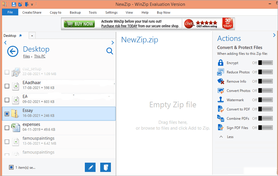The image size is (278, 176).
Task: Open the View tab
Action: (129, 12)
